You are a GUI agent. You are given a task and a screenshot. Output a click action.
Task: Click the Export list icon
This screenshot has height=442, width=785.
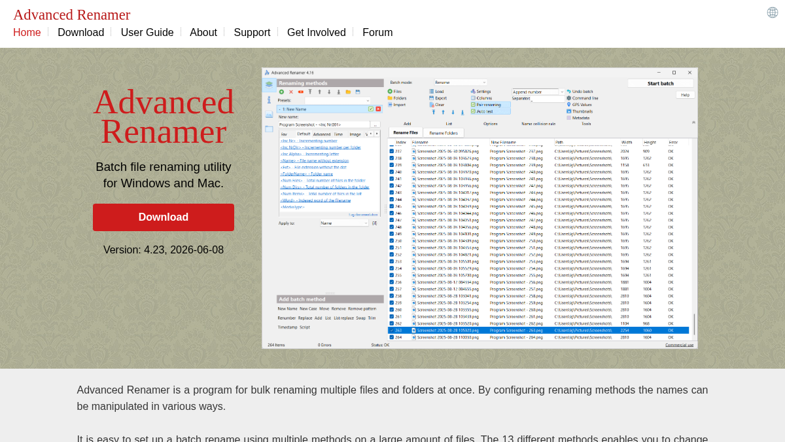(432, 98)
